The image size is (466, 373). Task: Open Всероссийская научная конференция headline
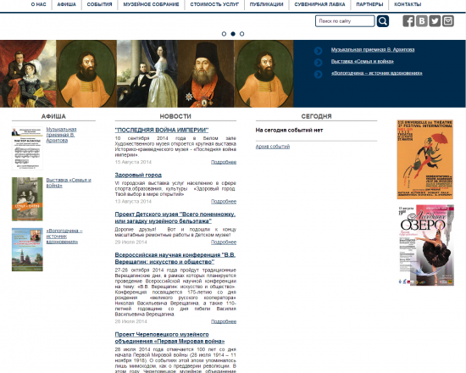(x=175, y=259)
